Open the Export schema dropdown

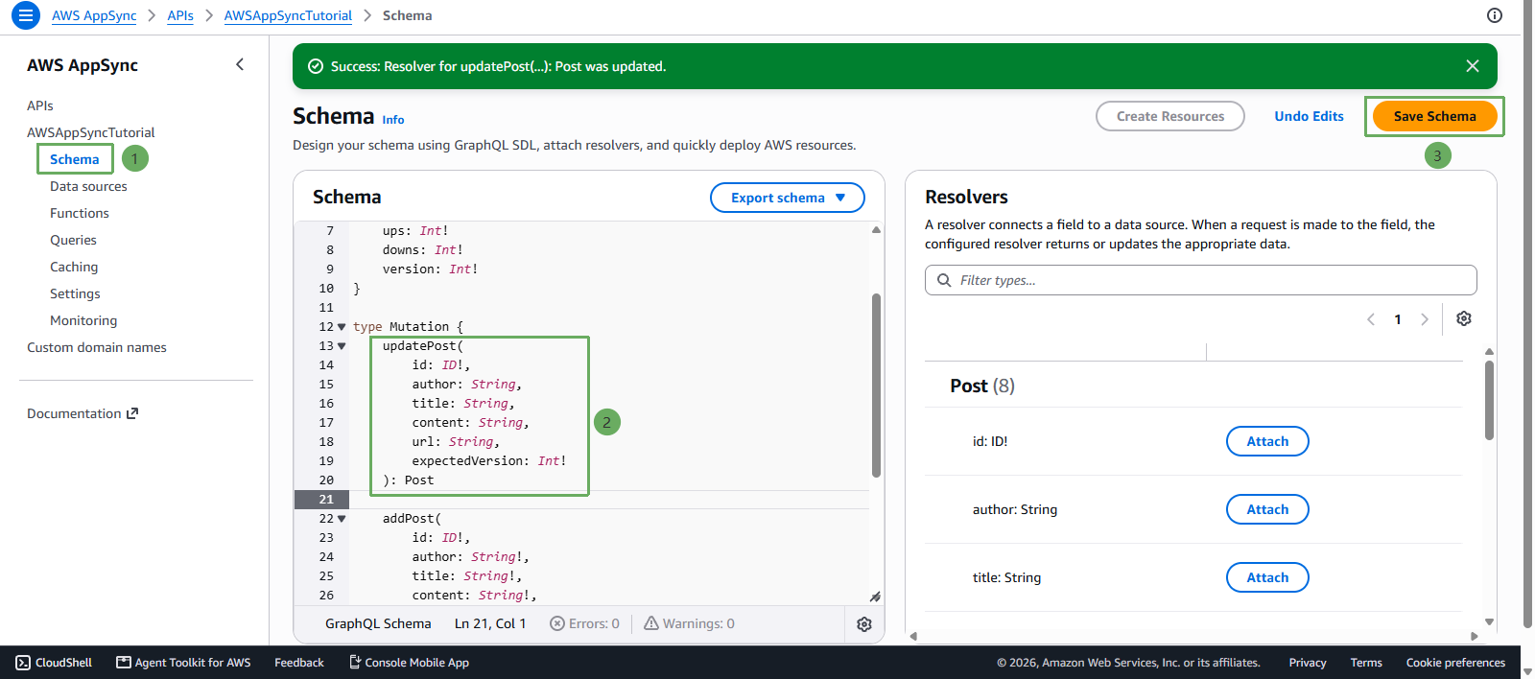click(x=788, y=198)
